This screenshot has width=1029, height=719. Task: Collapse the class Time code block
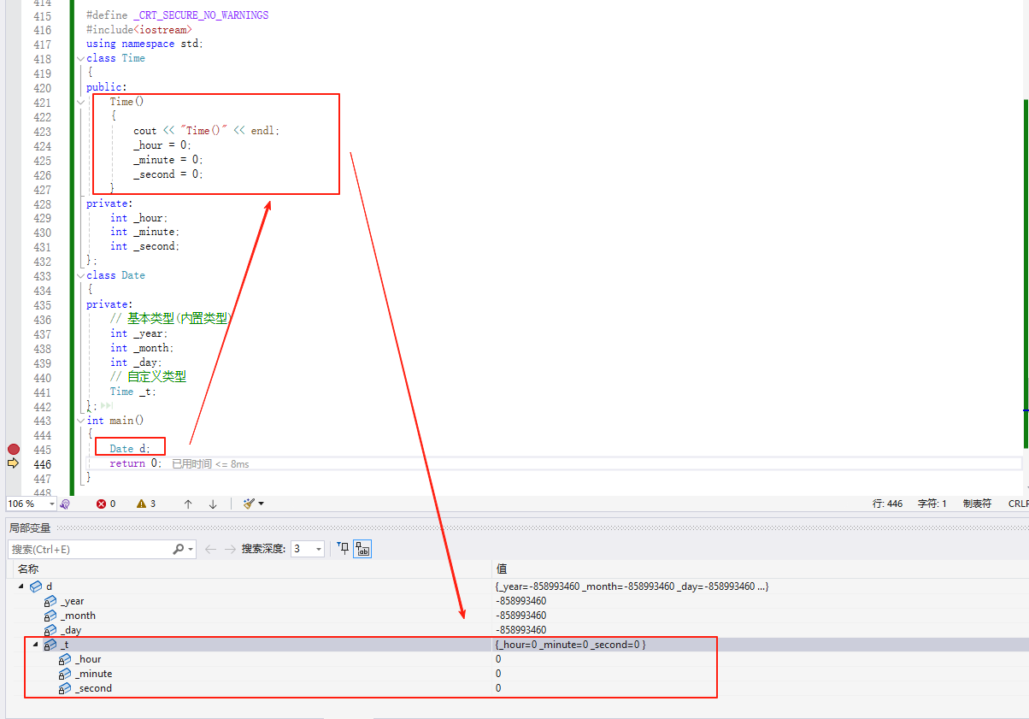pos(79,59)
